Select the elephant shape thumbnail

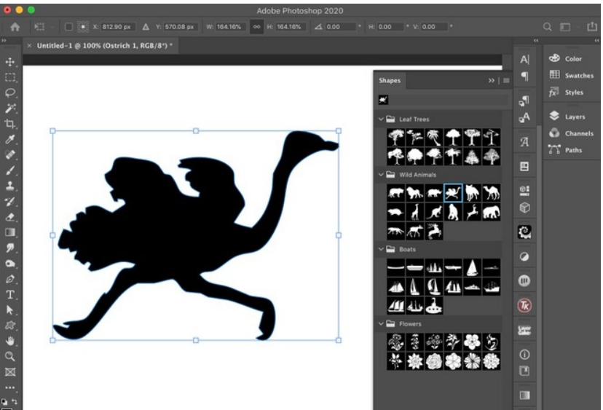491,212
